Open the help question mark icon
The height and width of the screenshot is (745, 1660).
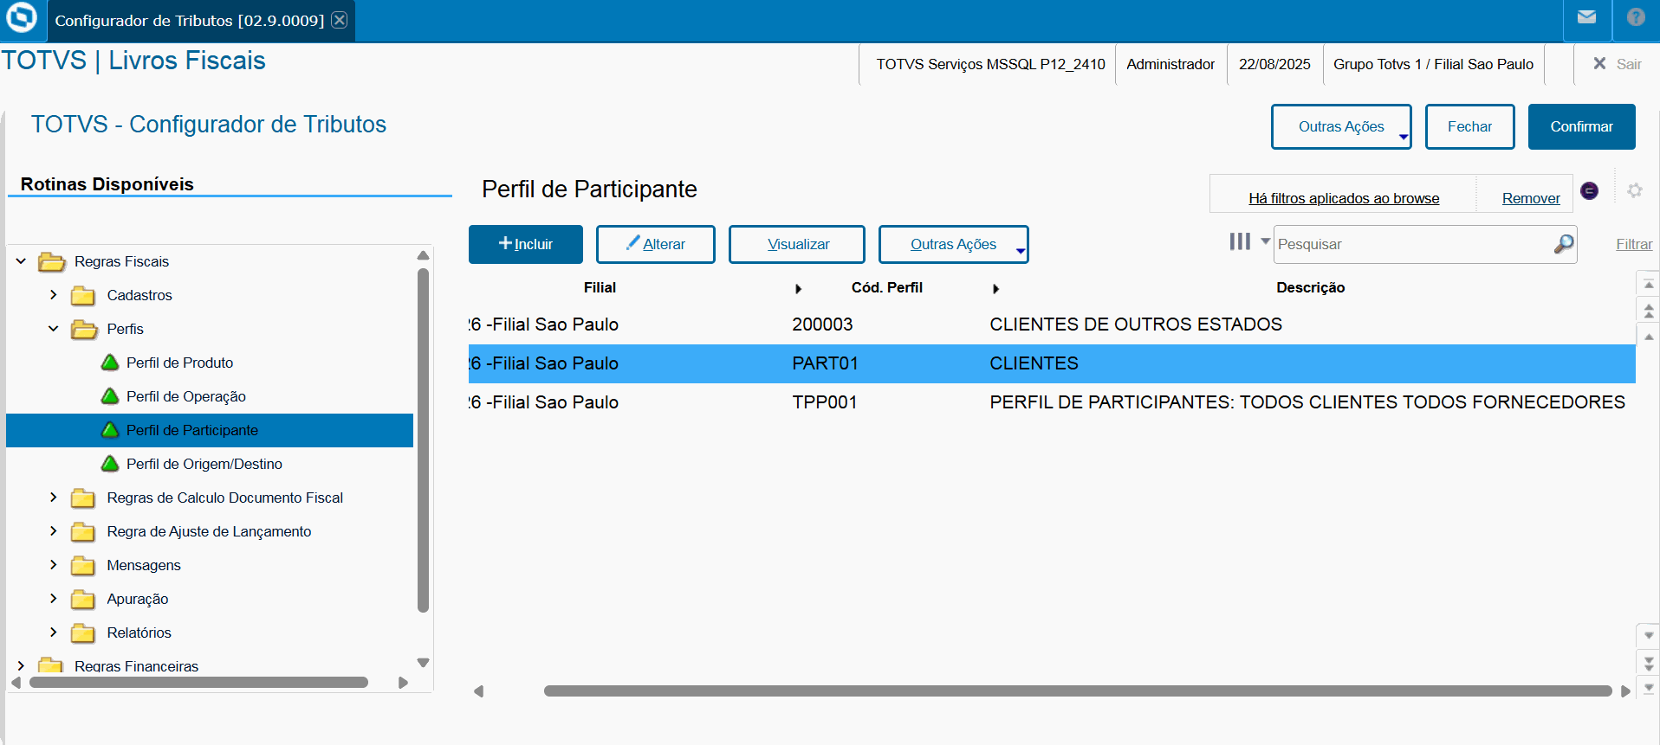pos(1636,17)
